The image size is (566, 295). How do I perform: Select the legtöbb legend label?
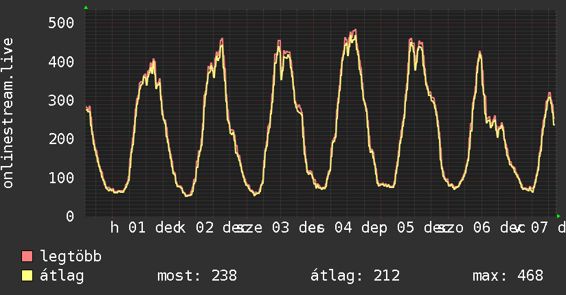pos(71,257)
